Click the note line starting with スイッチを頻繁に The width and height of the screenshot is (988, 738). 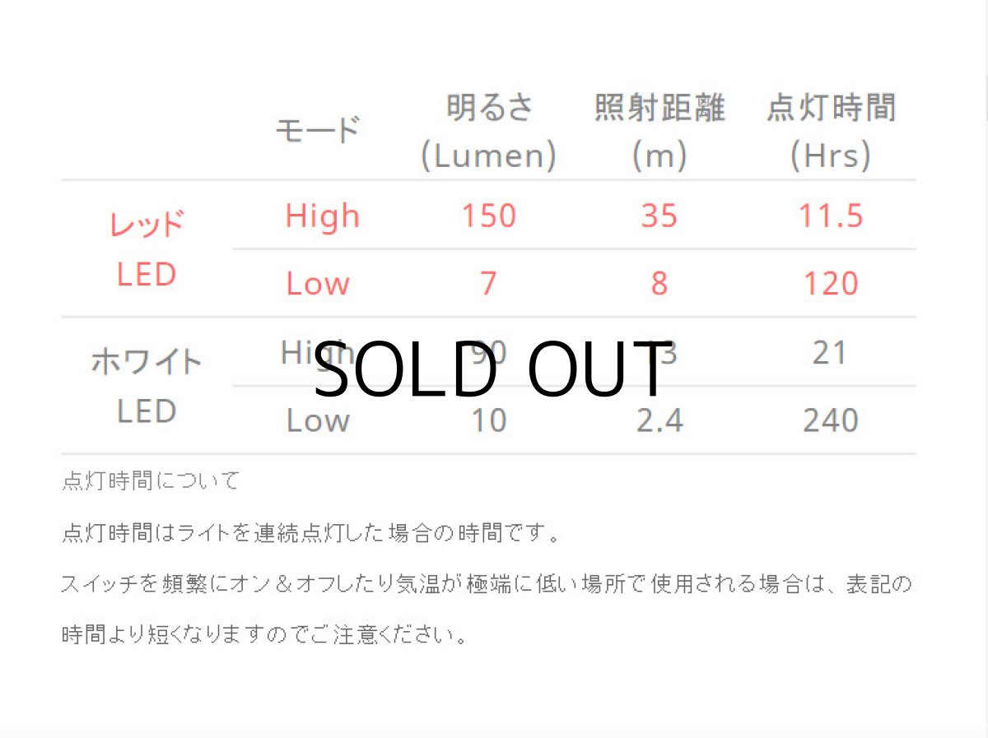(486, 585)
